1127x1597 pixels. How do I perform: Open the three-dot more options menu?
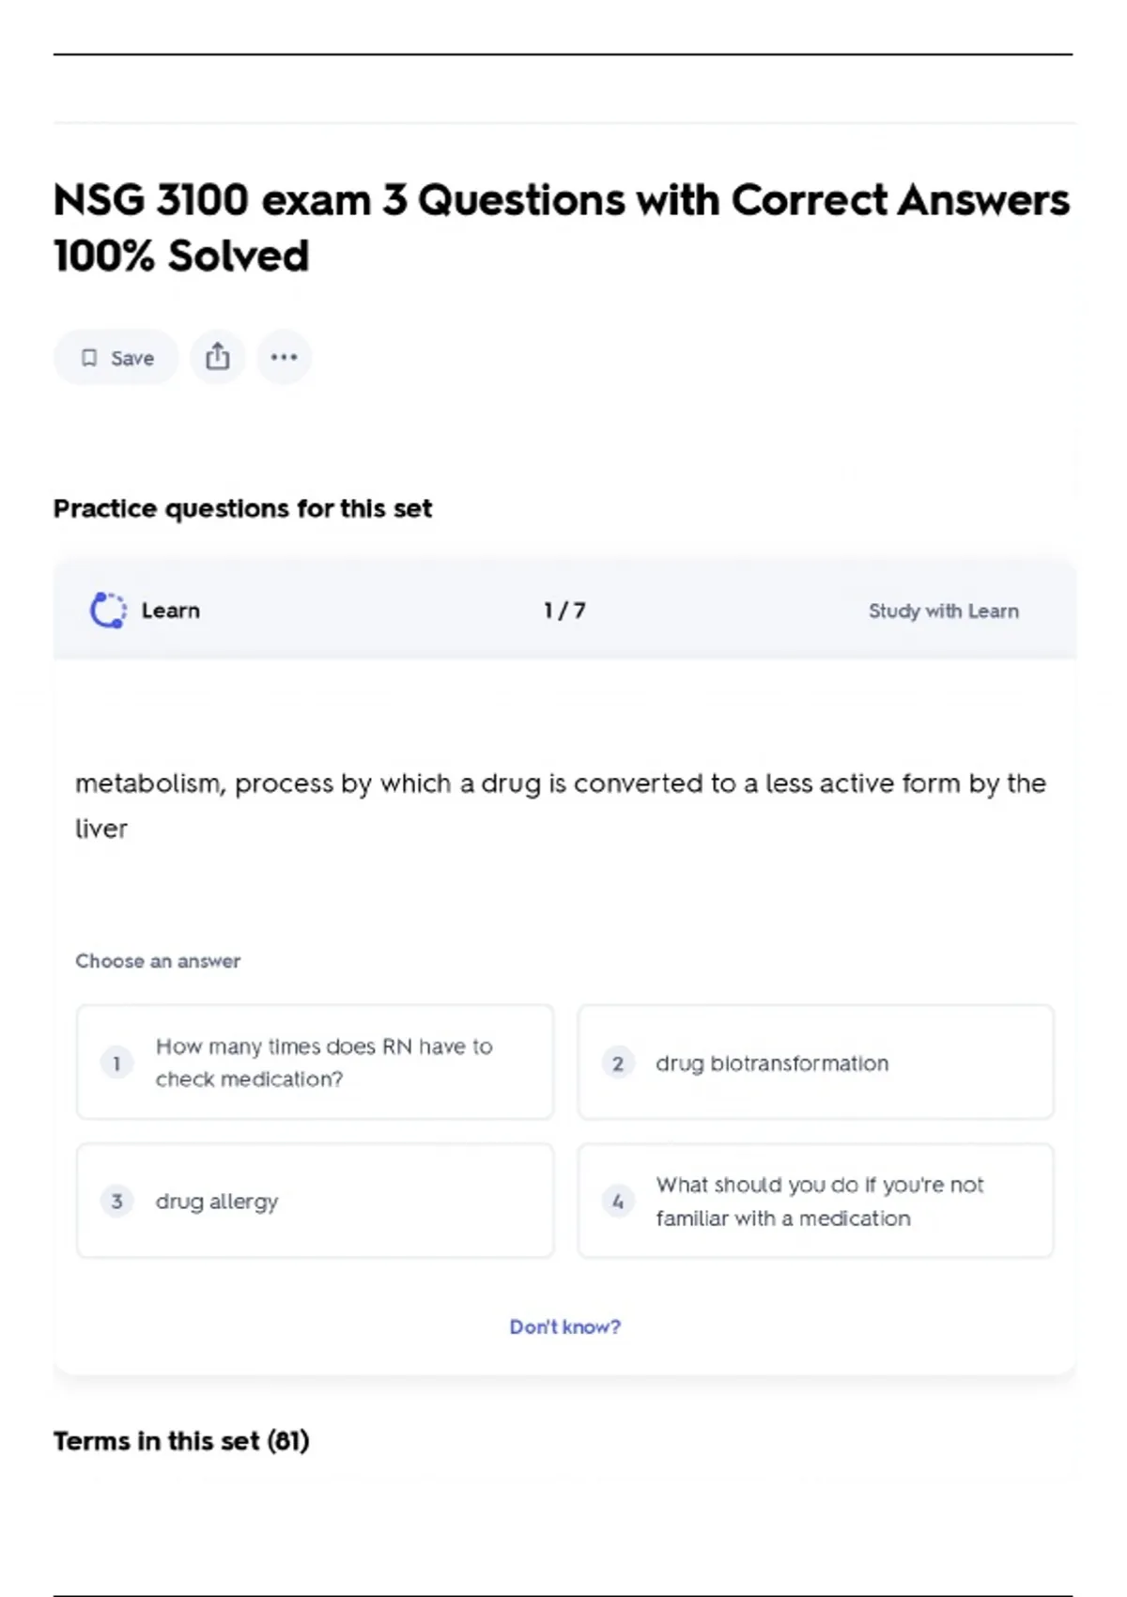point(284,357)
